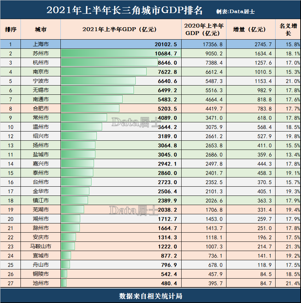Select the GDP value 796.9
Screen dimensions: 301x303
tap(169, 265)
